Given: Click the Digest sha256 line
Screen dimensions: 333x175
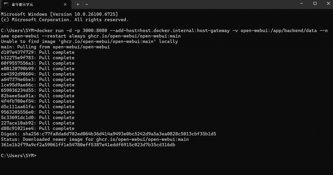Looking at the screenshot, I should (x=109, y=134).
